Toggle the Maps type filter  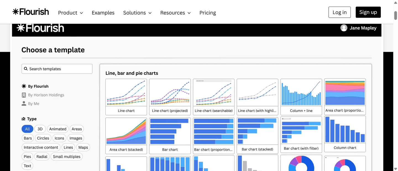(83, 148)
